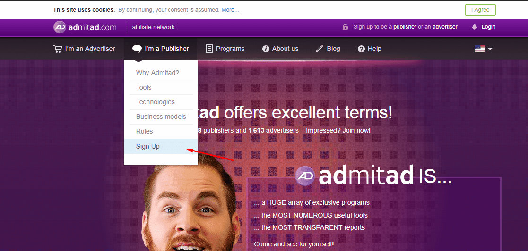The width and height of the screenshot is (528, 251).
Task: Open the Help section
Action: coord(369,49)
